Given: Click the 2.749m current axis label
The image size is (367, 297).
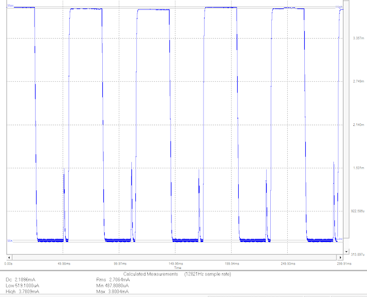Looking at the screenshot, I should 358,81.
